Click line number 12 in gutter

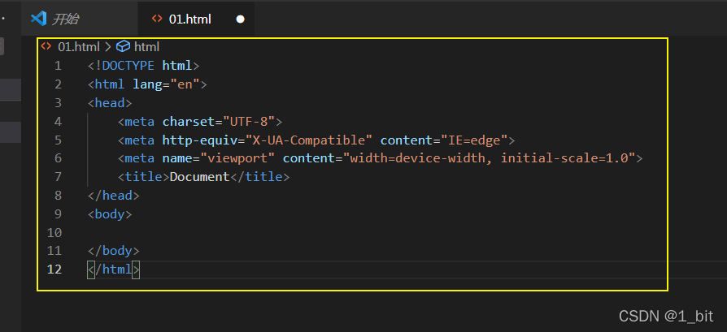point(54,269)
